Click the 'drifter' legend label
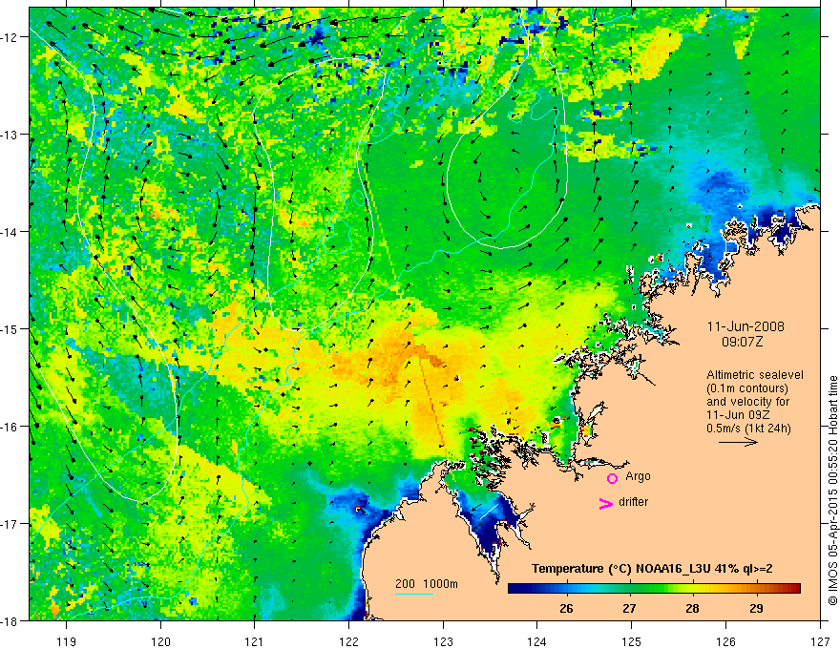Viewport: 840px width, 649px height. (x=633, y=502)
